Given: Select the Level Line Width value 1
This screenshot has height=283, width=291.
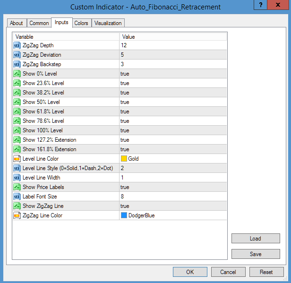Looking at the screenshot, I should 122,178.
